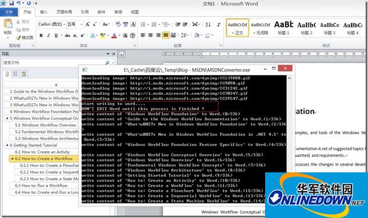
Task: Open the navigation pane options arrow
Action: 108,54
